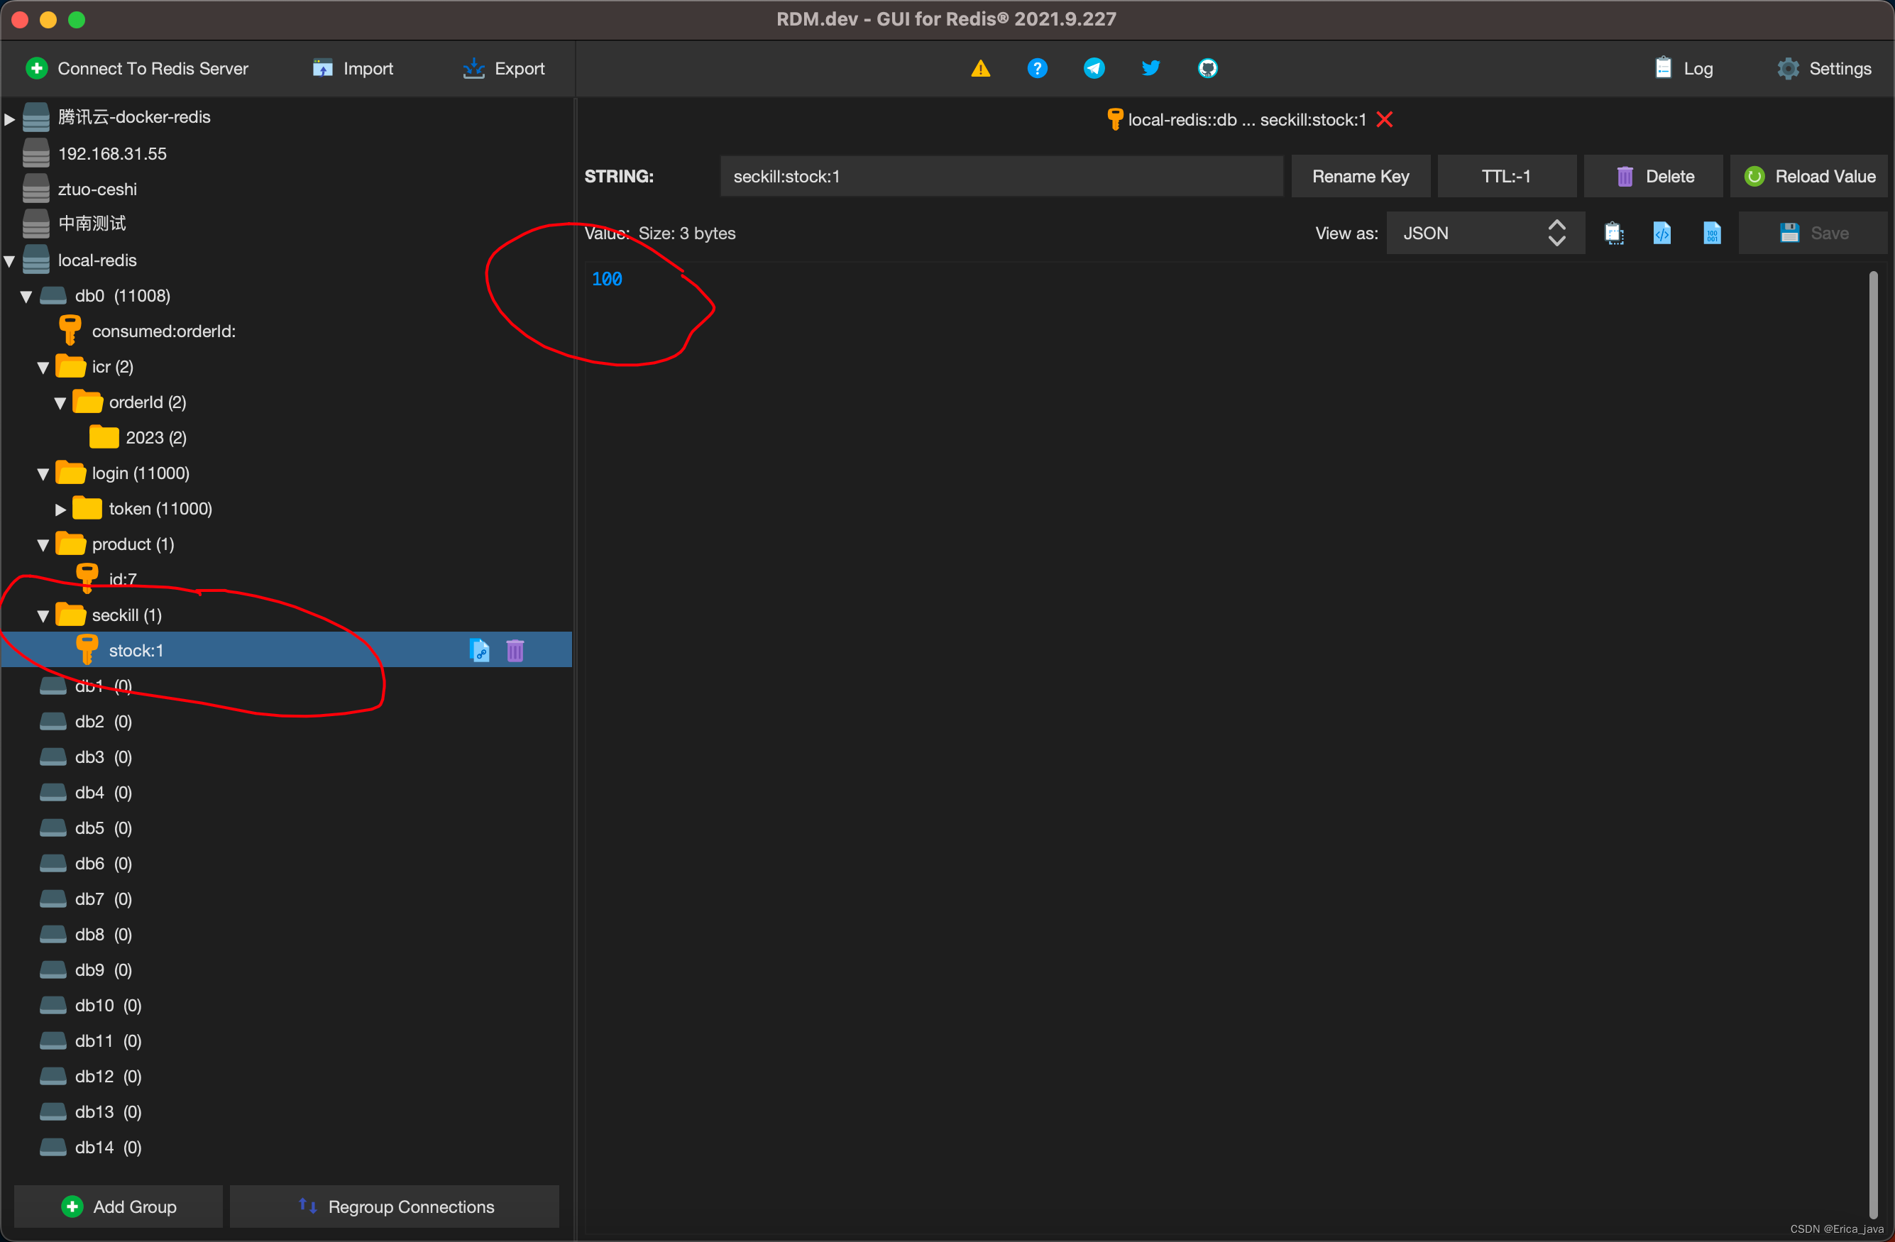This screenshot has width=1895, height=1242.
Task: Click the key name input field
Action: (x=1000, y=176)
